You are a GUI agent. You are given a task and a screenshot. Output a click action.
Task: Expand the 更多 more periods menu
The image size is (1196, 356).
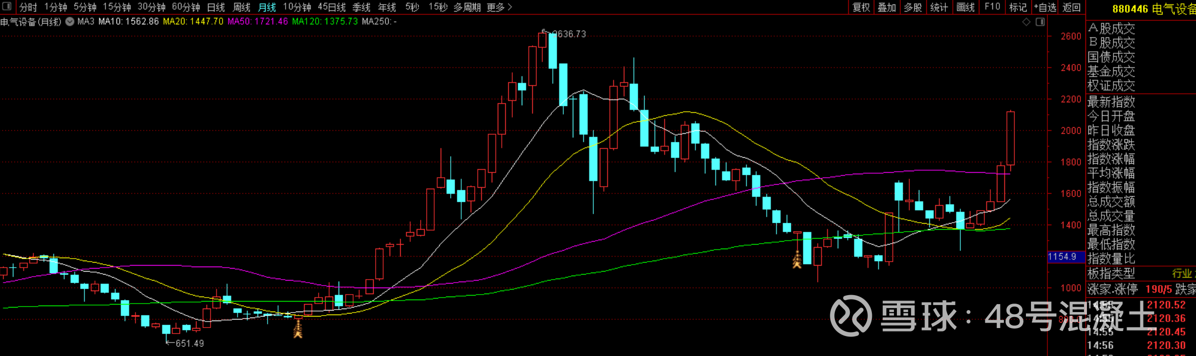tap(499, 7)
